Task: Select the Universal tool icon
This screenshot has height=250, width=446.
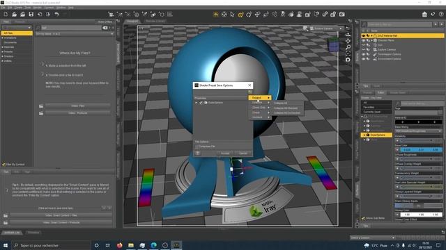Action: [x=240, y=15]
